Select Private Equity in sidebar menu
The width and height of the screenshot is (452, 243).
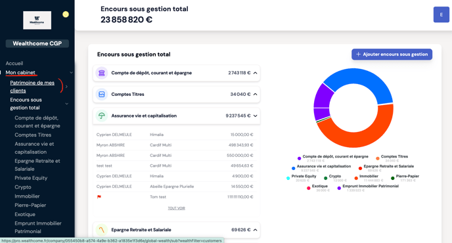point(31,178)
